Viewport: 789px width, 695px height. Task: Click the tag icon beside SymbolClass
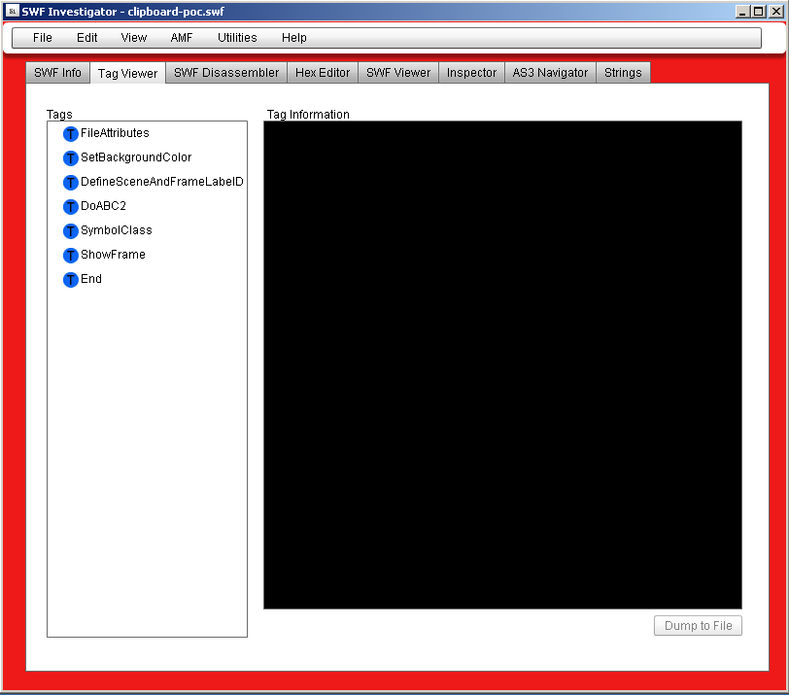click(x=70, y=231)
